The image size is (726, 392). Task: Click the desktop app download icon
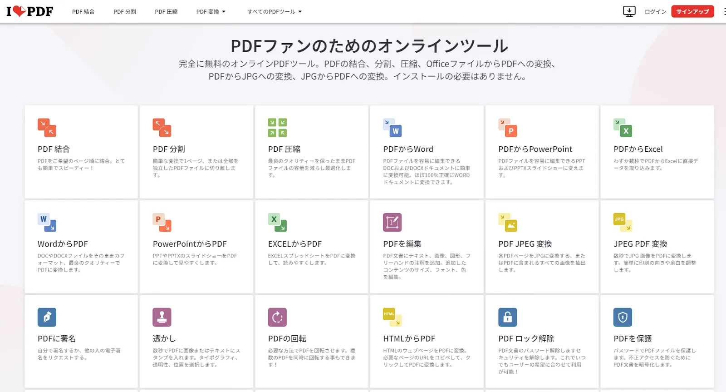pos(629,11)
